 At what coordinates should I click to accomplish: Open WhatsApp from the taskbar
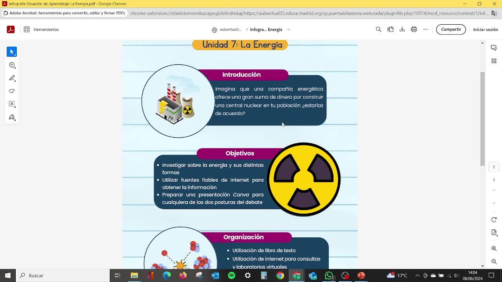(x=329, y=275)
